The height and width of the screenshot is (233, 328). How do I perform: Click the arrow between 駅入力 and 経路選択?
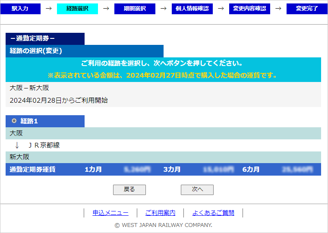48,9
